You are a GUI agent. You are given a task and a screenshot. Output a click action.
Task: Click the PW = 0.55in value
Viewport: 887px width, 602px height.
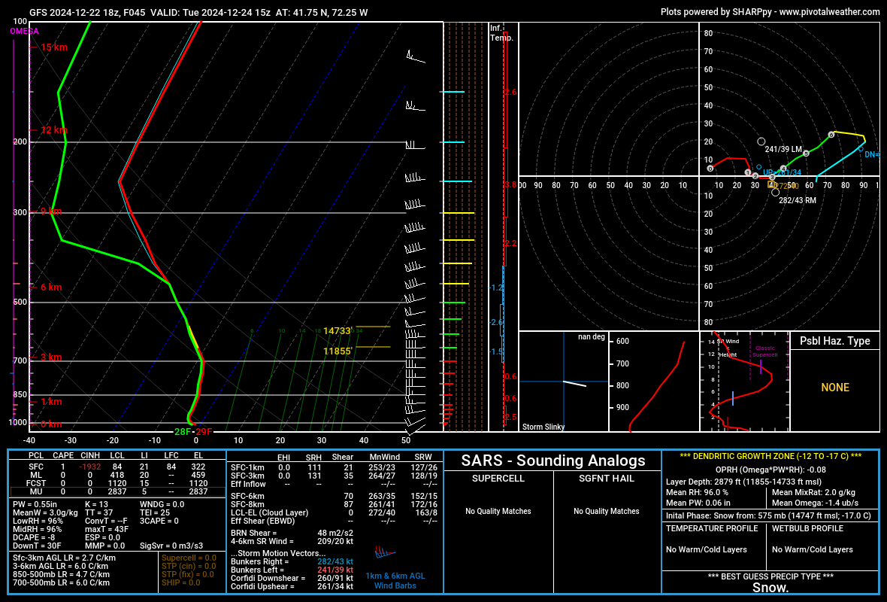[x=35, y=504]
